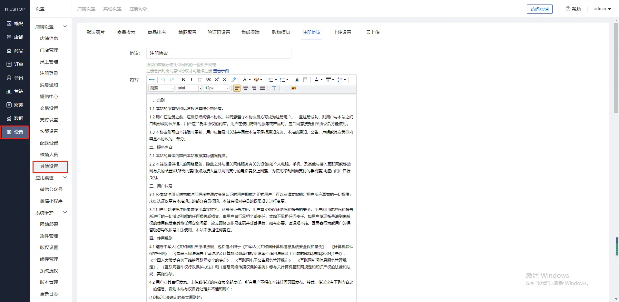Image resolution: width=619 pixels, height=302 pixels.
Task: Insert a table using the table icon
Action: click(274, 88)
